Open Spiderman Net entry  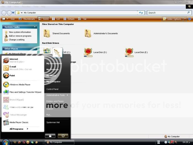[53, 122]
